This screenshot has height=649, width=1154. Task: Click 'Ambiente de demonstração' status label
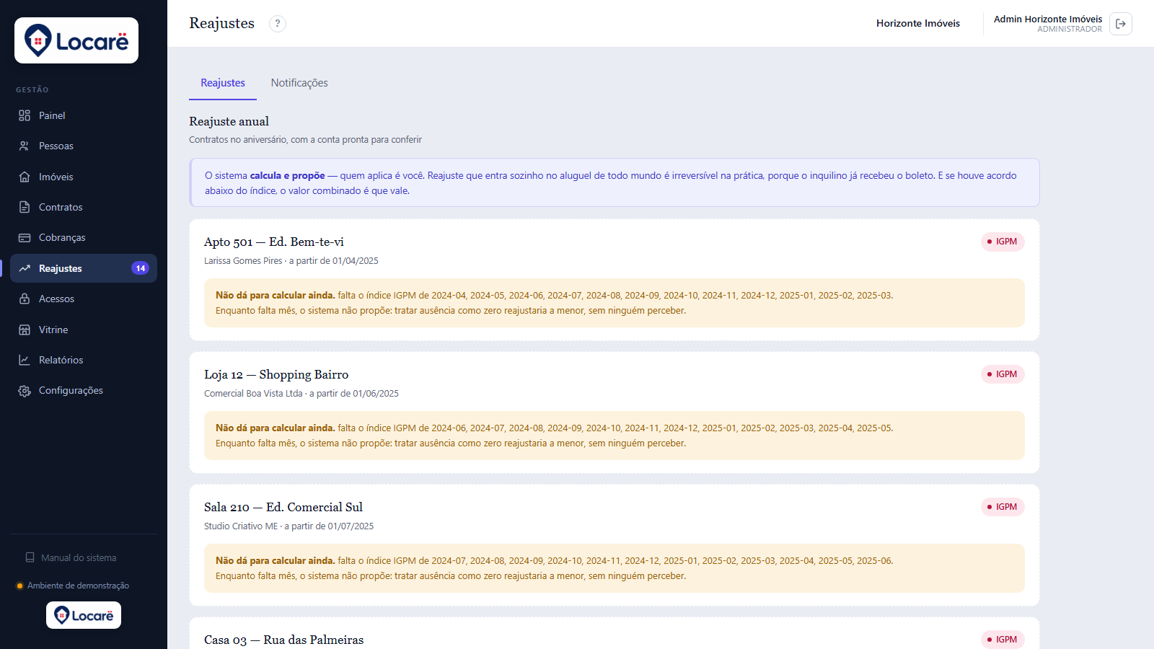coord(78,586)
